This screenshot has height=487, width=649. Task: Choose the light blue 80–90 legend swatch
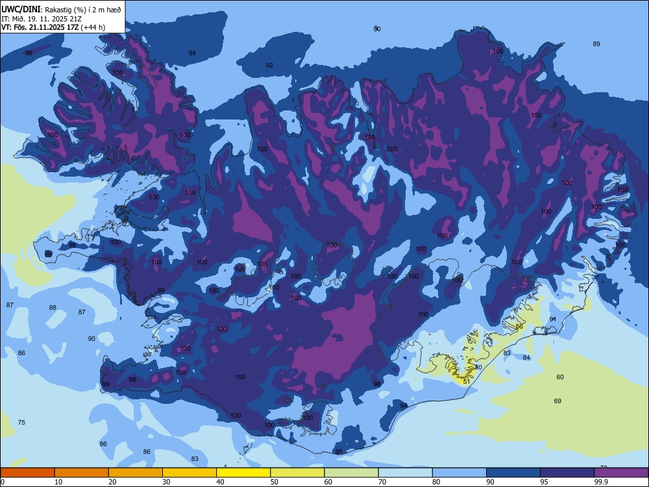tap(459, 473)
